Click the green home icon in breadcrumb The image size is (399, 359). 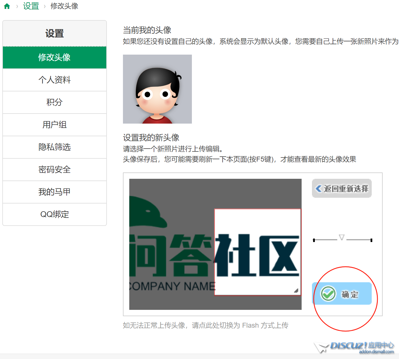click(x=7, y=6)
